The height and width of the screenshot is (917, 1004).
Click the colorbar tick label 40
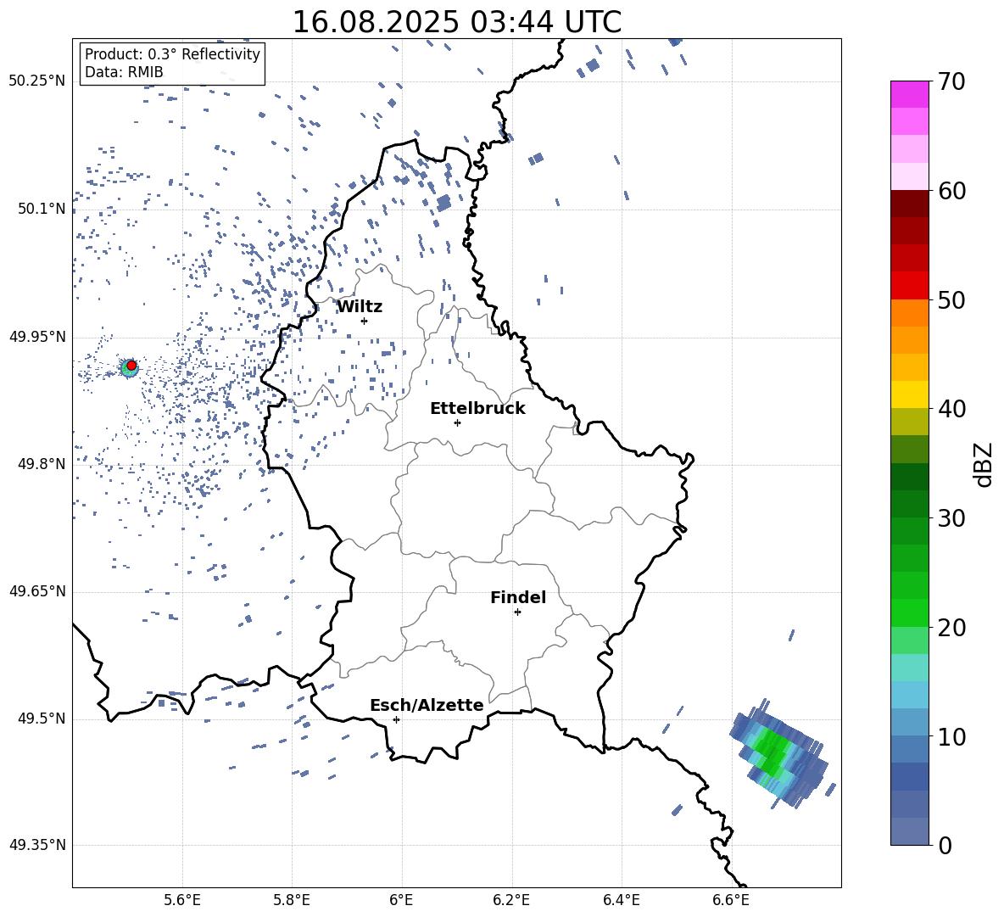point(951,409)
